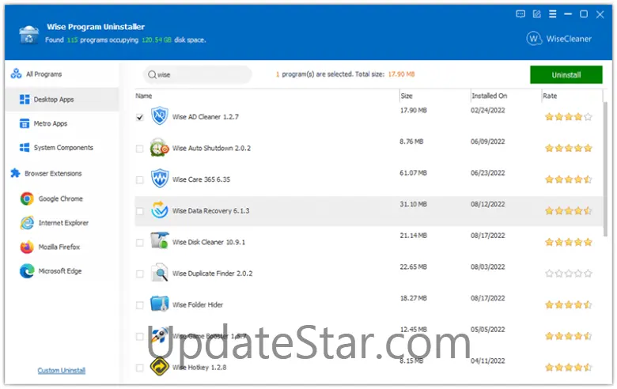Select All Programs in sidebar
The image size is (617, 389).
click(44, 74)
